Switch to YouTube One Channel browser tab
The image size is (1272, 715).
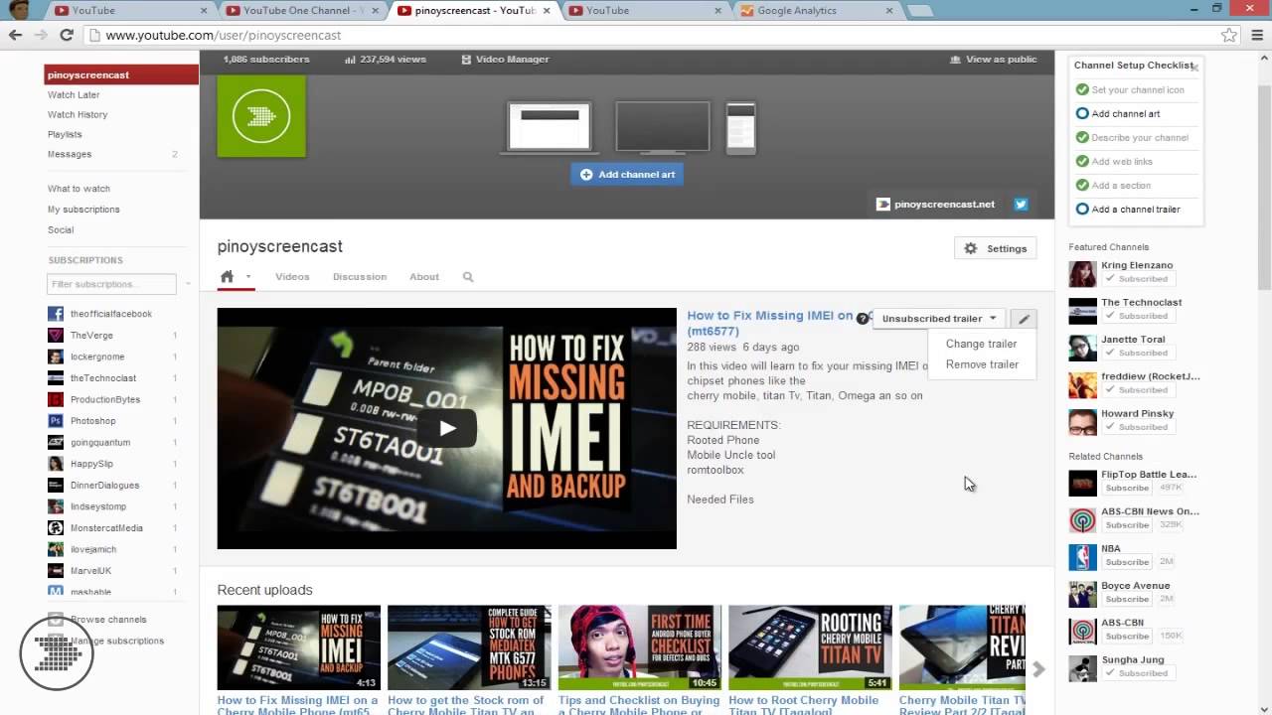(x=301, y=11)
